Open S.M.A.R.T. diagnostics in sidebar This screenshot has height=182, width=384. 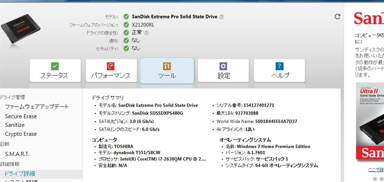point(17,154)
